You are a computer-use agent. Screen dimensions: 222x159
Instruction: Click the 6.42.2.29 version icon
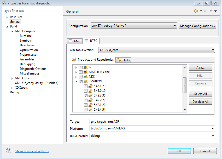point(90,100)
